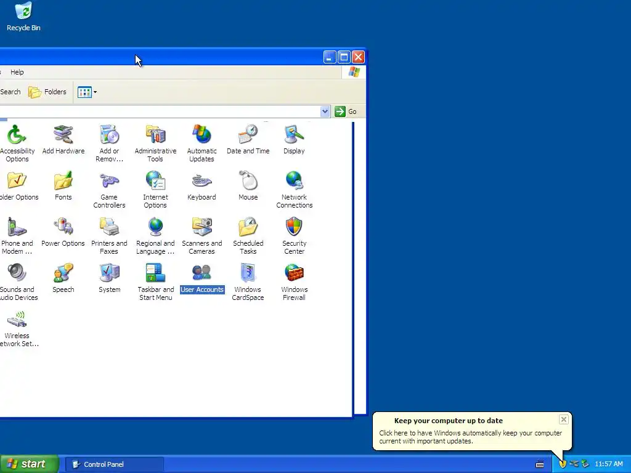This screenshot has height=473, width=631.
Task: Select Internet Options icon
Action: (155, 190)
